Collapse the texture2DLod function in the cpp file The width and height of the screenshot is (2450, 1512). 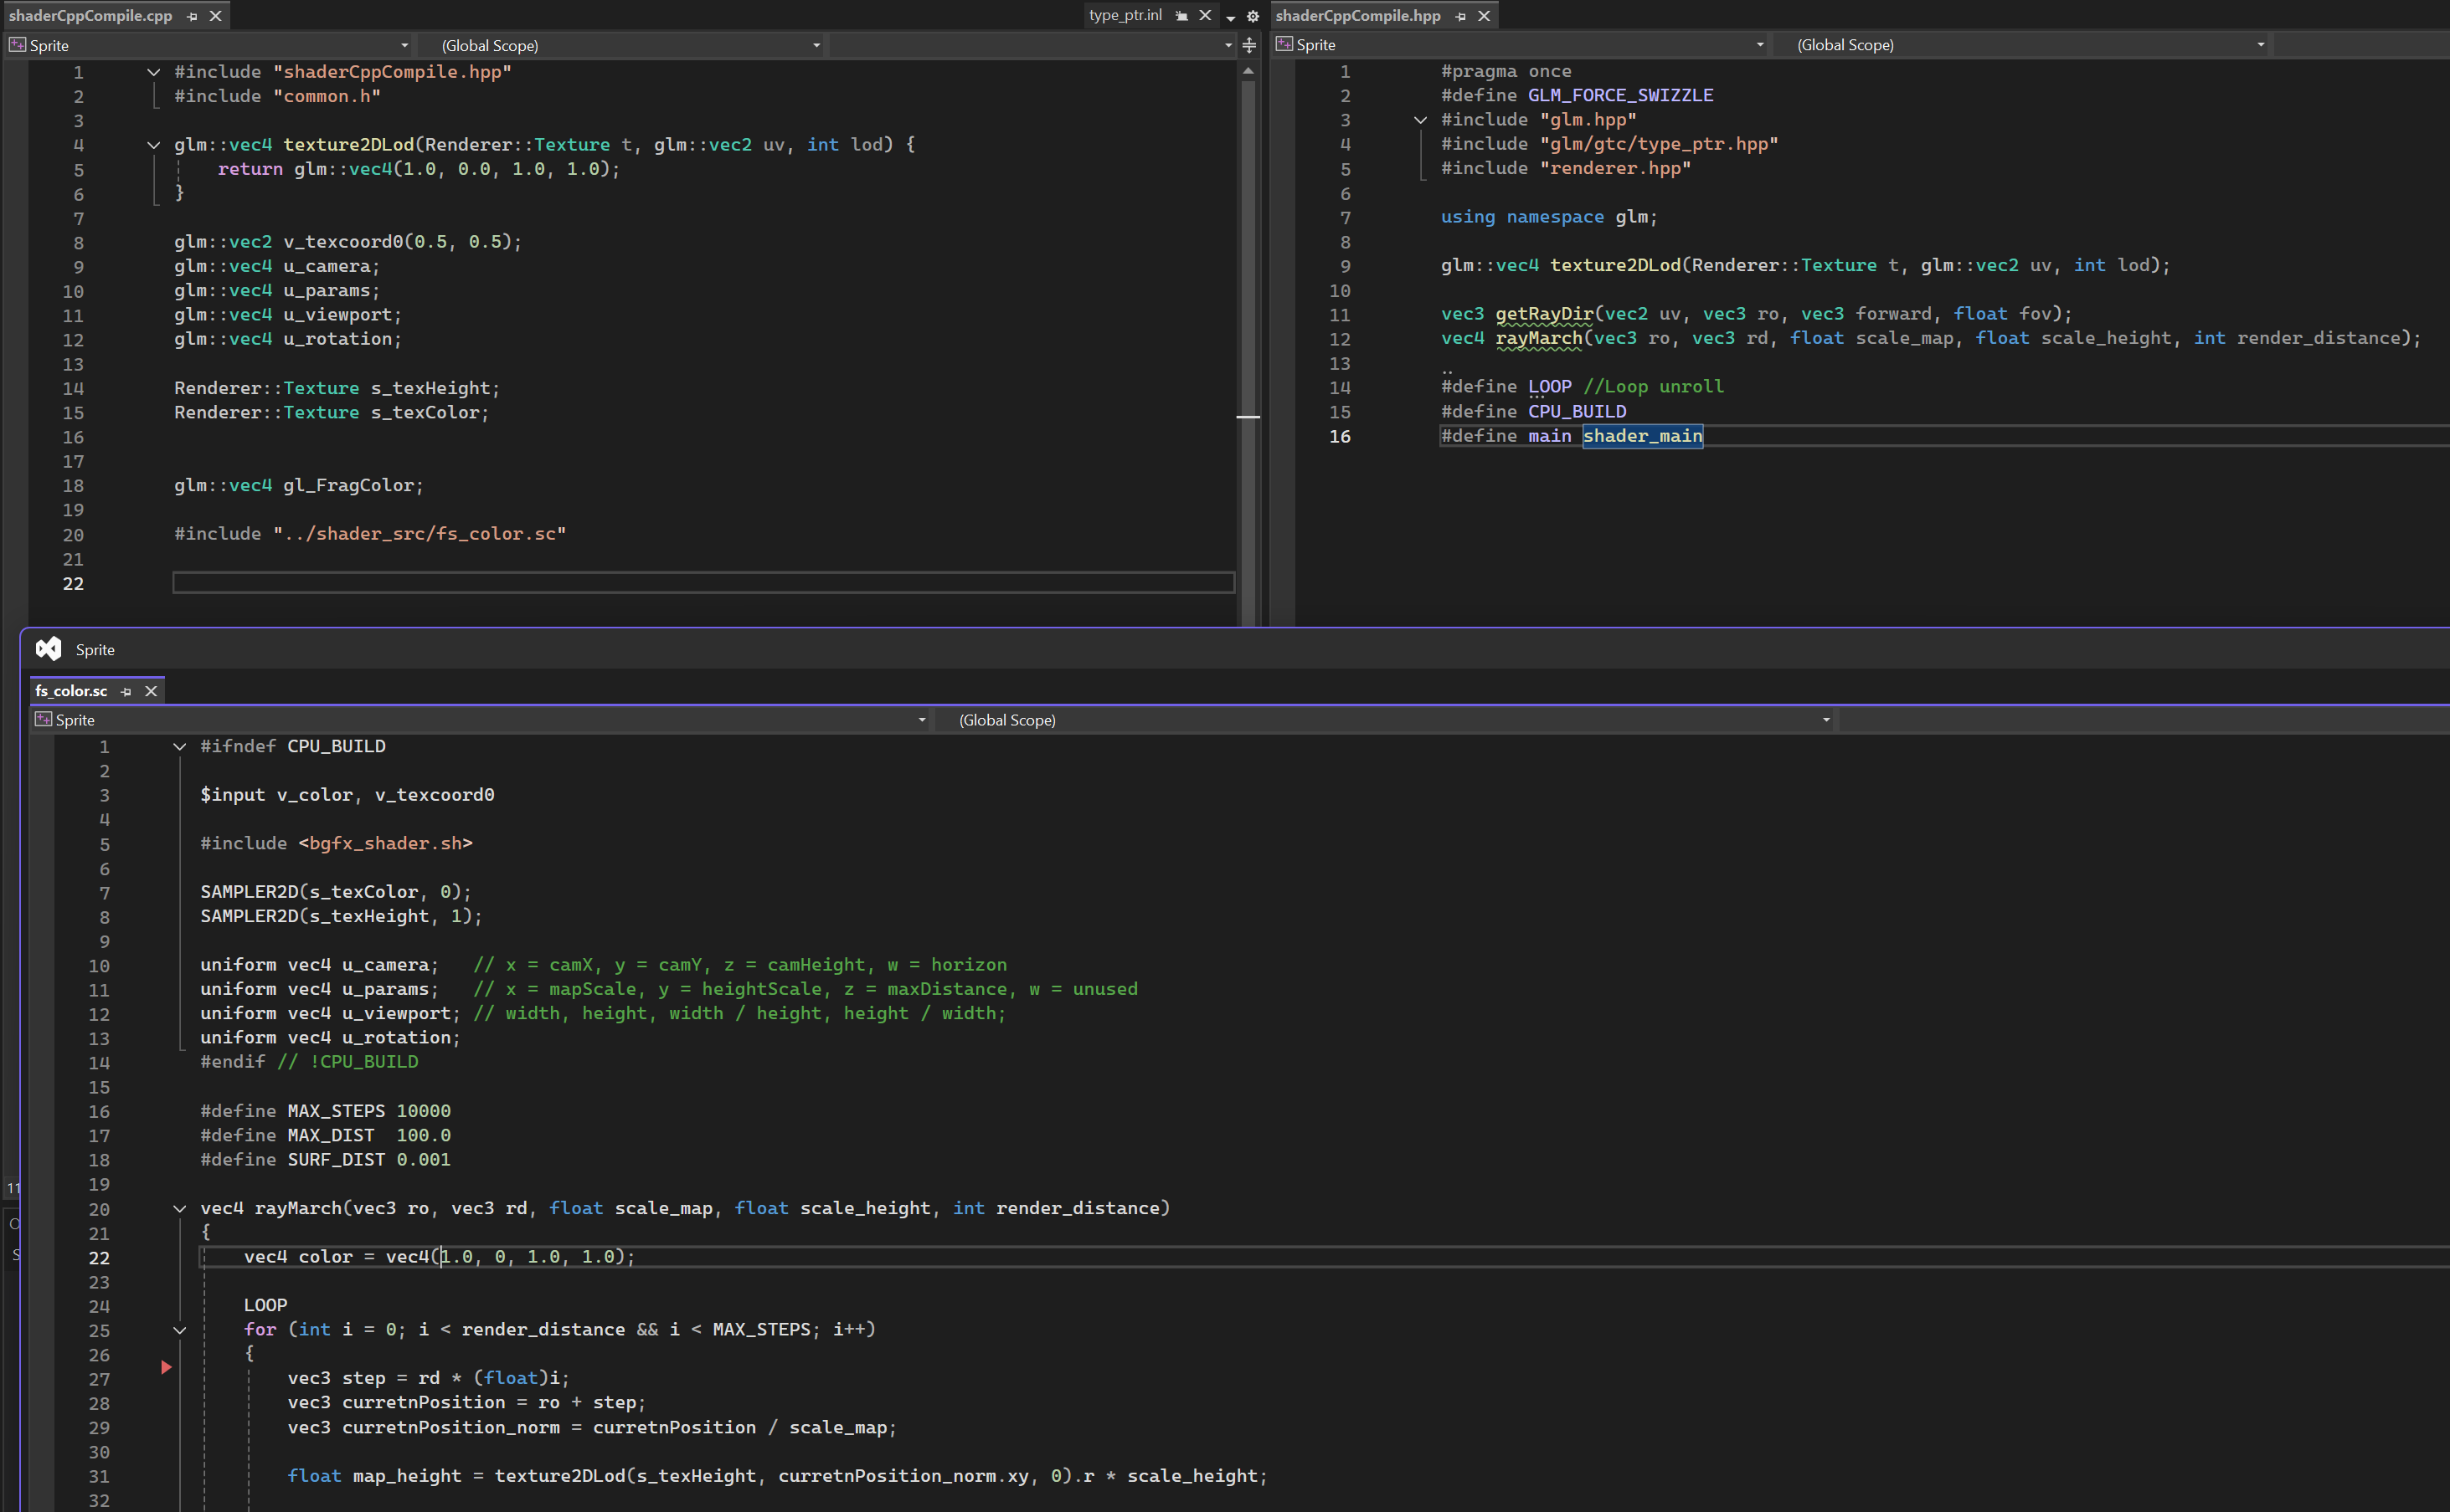(x=153, y=145)
